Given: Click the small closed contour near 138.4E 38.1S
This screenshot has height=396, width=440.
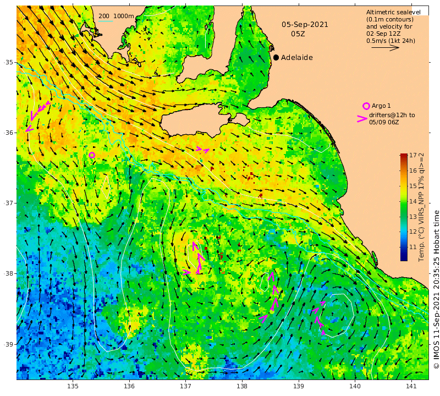Looking at the screenshot, I should point(265,282).
